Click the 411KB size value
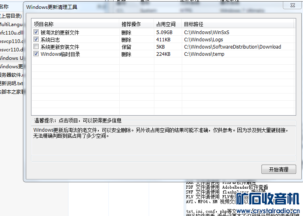This screenshot has width=303, height=216. click(x=163, y=40)
